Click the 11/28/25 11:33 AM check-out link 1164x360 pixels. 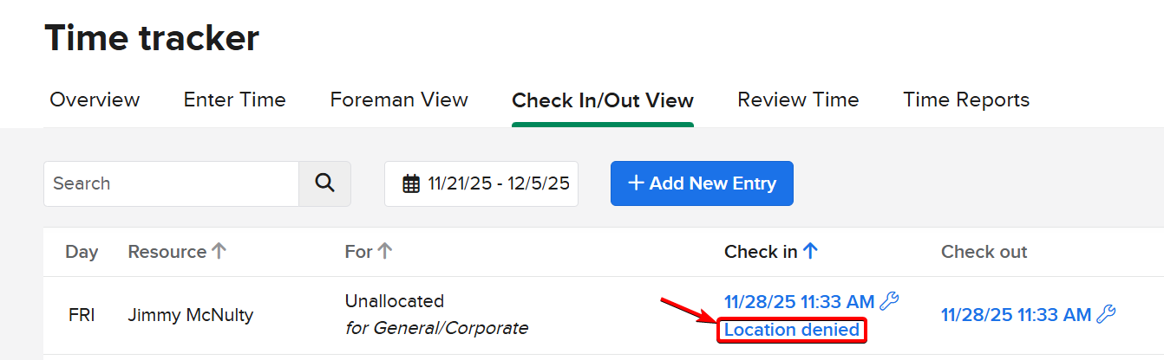point(1016,314)
